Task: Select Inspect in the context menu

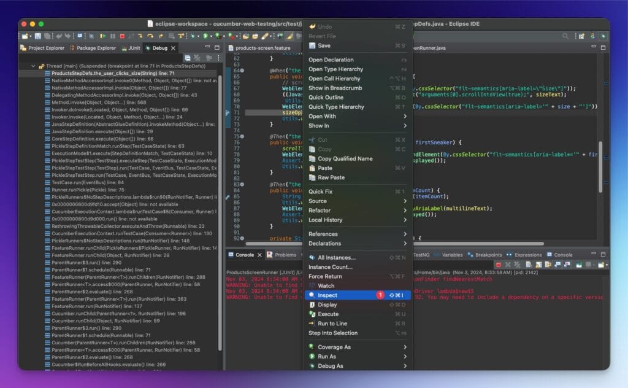Action: pos(358,295)
